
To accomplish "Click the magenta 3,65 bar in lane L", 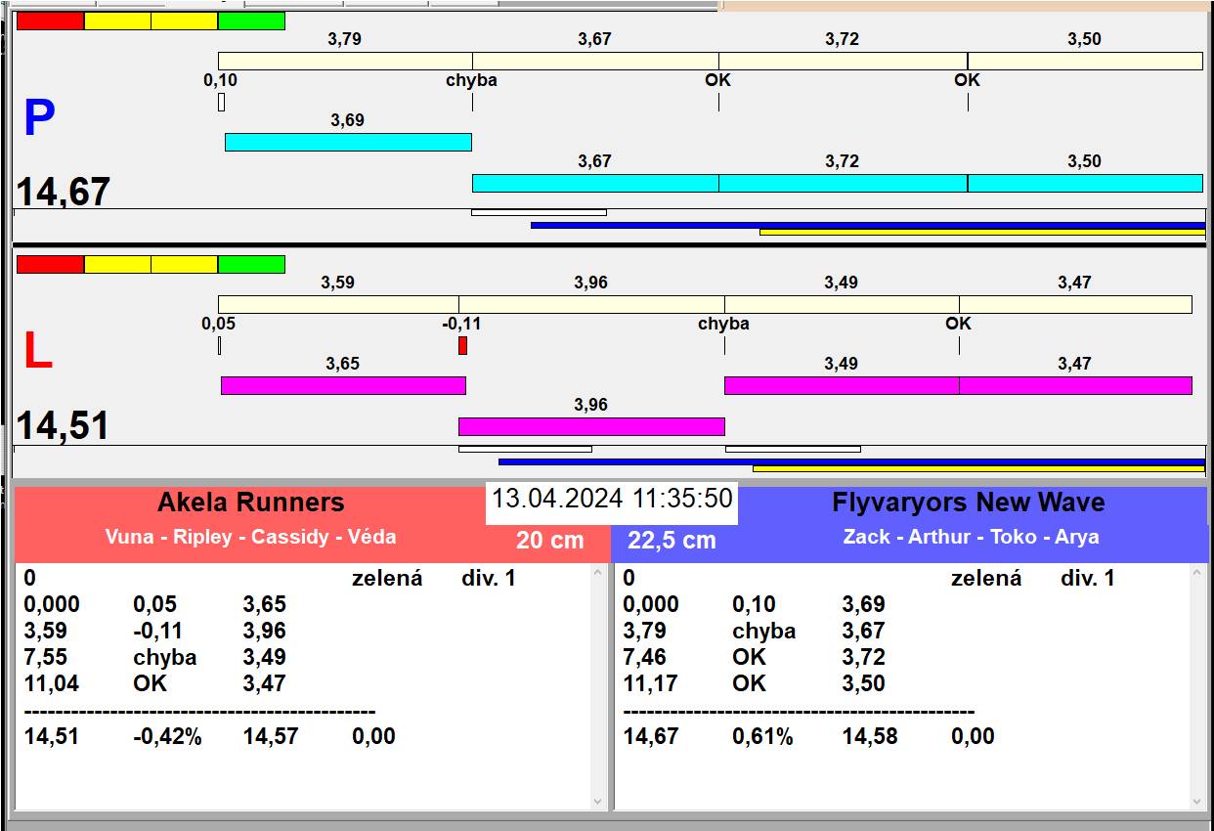I will 343,385.
